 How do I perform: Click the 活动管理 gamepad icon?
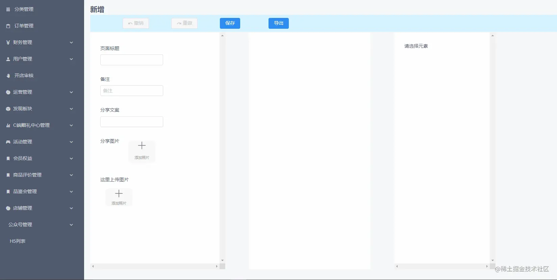(8, 142)
